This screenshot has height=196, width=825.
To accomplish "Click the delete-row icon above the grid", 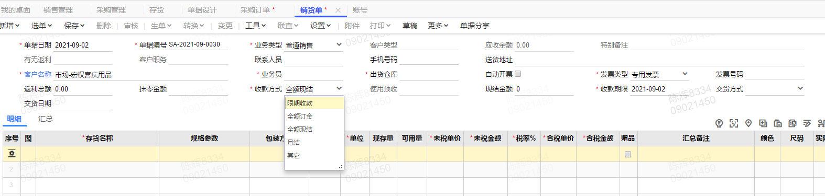I will coord(793,123).
